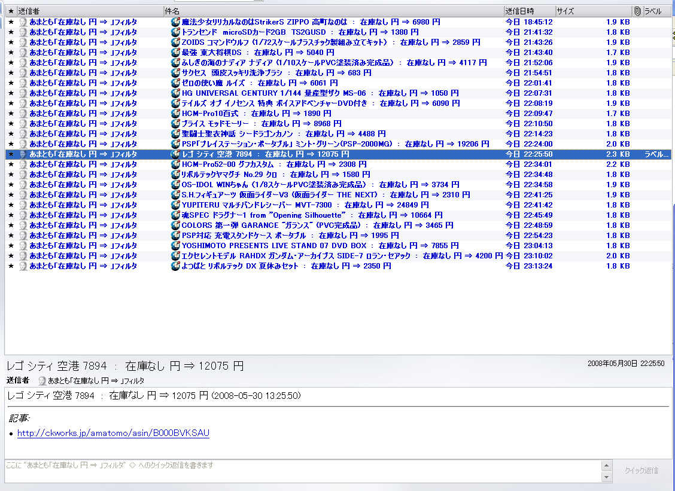Click the feed icon beside ZOIDS コマンドウルフ subject

175,42
